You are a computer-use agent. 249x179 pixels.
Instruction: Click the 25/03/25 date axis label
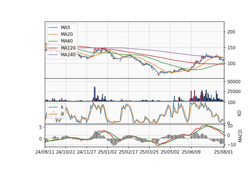(149, 152)
